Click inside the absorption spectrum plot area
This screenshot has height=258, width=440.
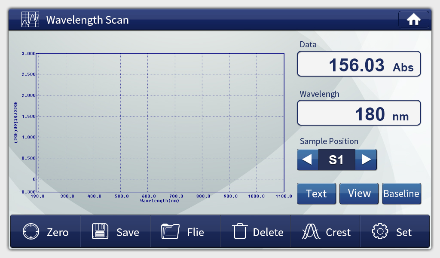point(160,123)
